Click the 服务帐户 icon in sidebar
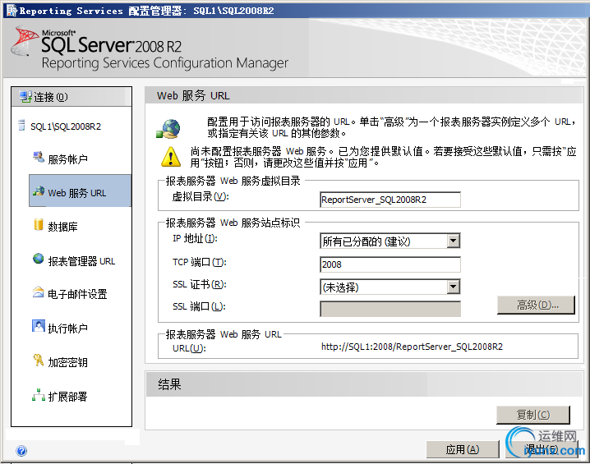Image resolution: width=590 pixels, height=464 pixels. coord(39,157)
